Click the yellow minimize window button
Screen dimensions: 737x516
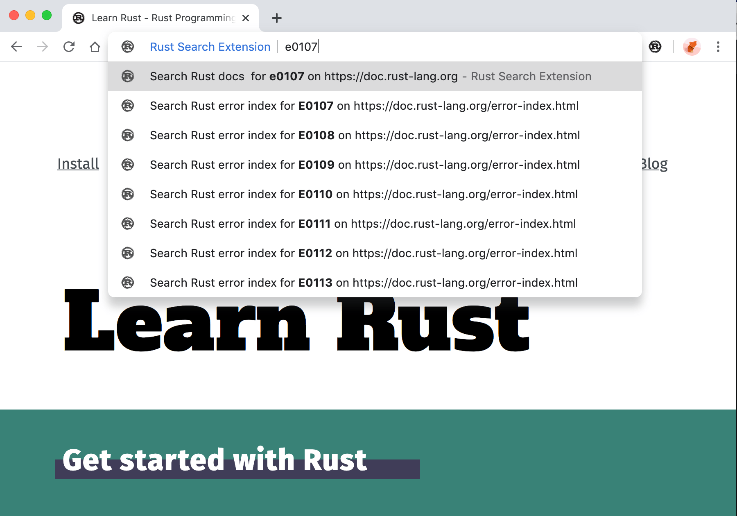click(x=30, y=15)
